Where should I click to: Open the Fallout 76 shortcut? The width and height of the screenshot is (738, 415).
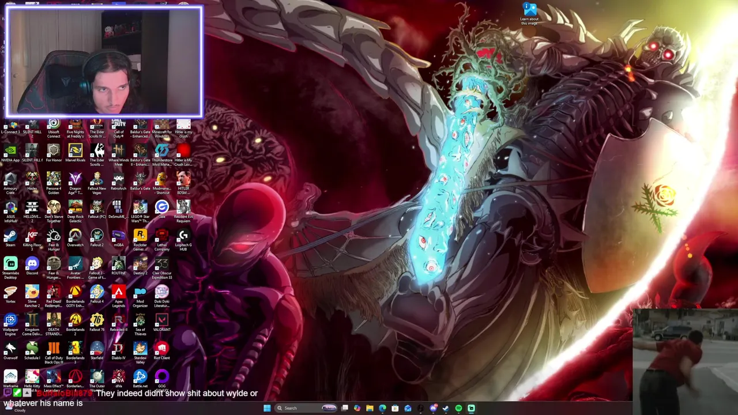[x=97, y=323]
